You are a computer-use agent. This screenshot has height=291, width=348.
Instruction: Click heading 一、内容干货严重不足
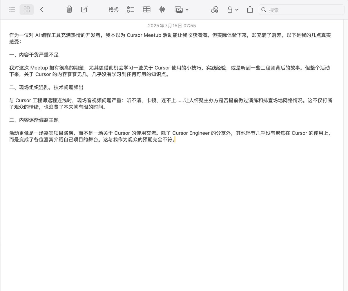click(x=34, y=55)
